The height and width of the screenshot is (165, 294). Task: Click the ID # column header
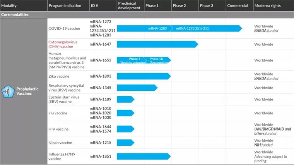(x=95, y=5)
